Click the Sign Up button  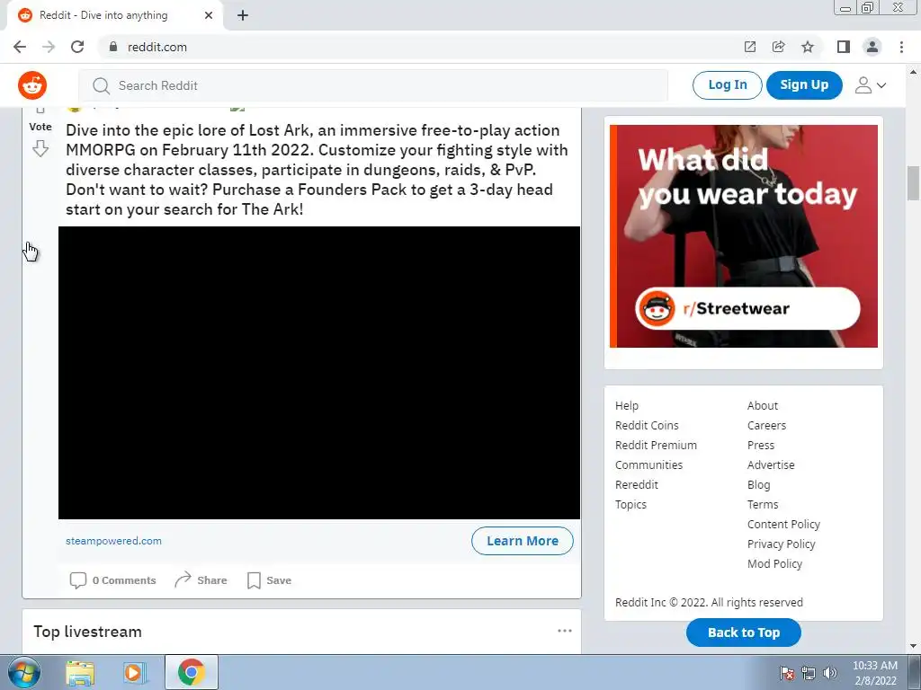click(x=804, y=85)
